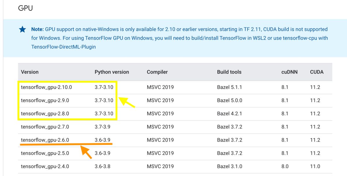Click cuDNN 8.1 in tensorflow_gpu-2.6.0 row
The image size is (347, 176).
click(285, 140)
